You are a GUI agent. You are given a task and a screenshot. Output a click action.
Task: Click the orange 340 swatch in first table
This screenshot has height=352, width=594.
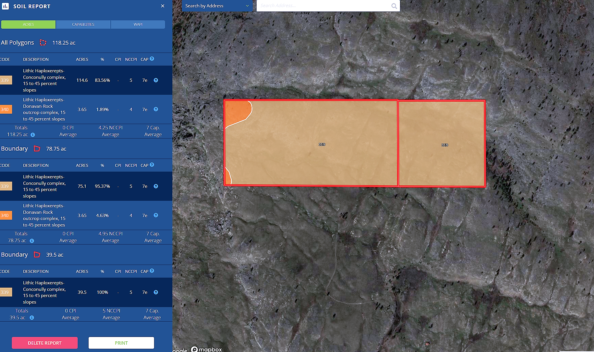pyautogui.click(x=6, y=110)
